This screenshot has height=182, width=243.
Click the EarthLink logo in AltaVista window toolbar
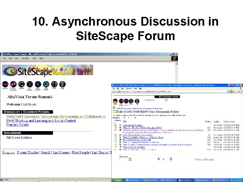[174, 59]
